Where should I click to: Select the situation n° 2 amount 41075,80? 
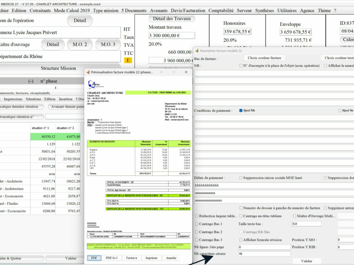click(x=68, y=137)
